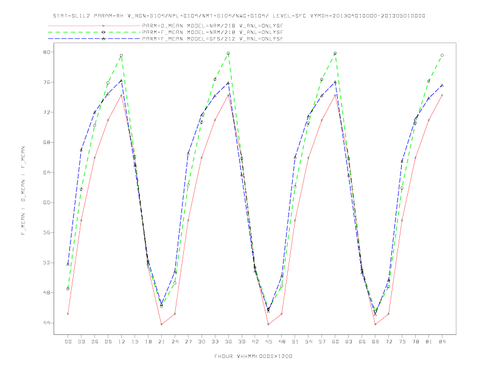Click x-axis forecast hour label 24

tap(175, 342)
